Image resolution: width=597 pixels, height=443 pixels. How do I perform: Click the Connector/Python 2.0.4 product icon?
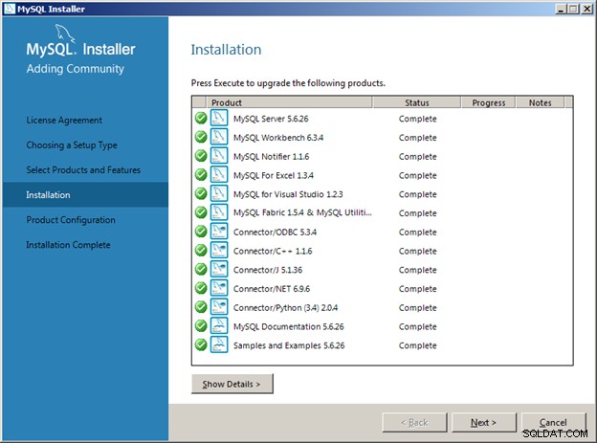219,307
